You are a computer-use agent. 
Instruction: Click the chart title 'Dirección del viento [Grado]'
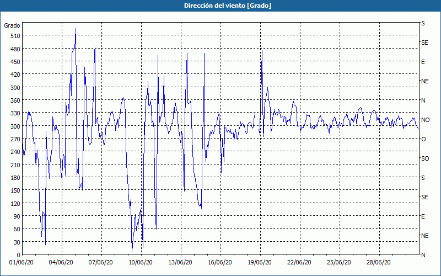(x=228, y=6)
